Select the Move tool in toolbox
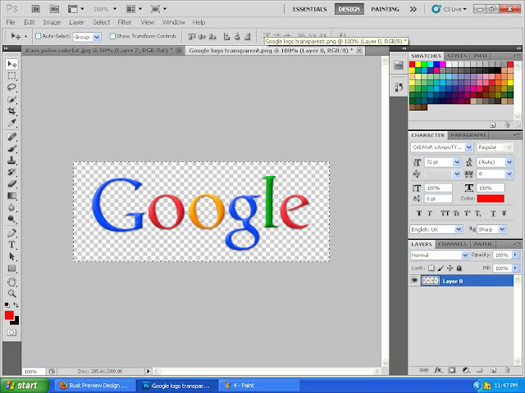525x393 pixels. coord(11,64)
